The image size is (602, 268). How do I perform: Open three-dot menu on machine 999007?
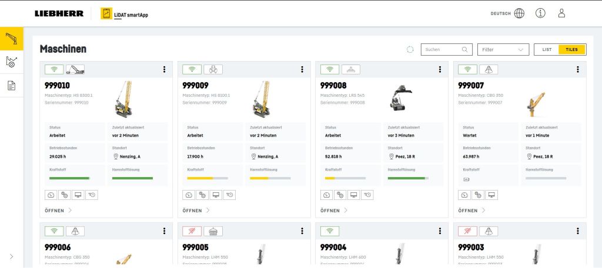577,69
